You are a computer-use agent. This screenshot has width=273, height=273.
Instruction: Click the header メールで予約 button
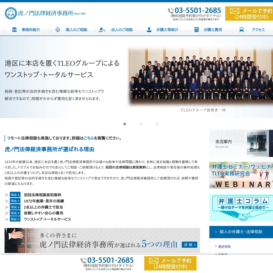249,14
